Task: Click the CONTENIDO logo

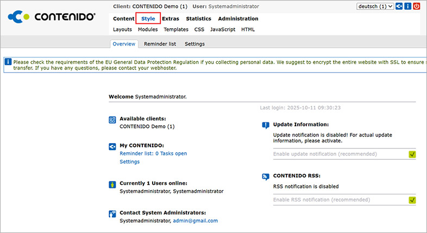Action: coord(52,17)
